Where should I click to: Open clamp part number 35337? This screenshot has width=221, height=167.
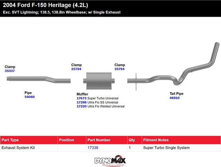pos(10,71)
